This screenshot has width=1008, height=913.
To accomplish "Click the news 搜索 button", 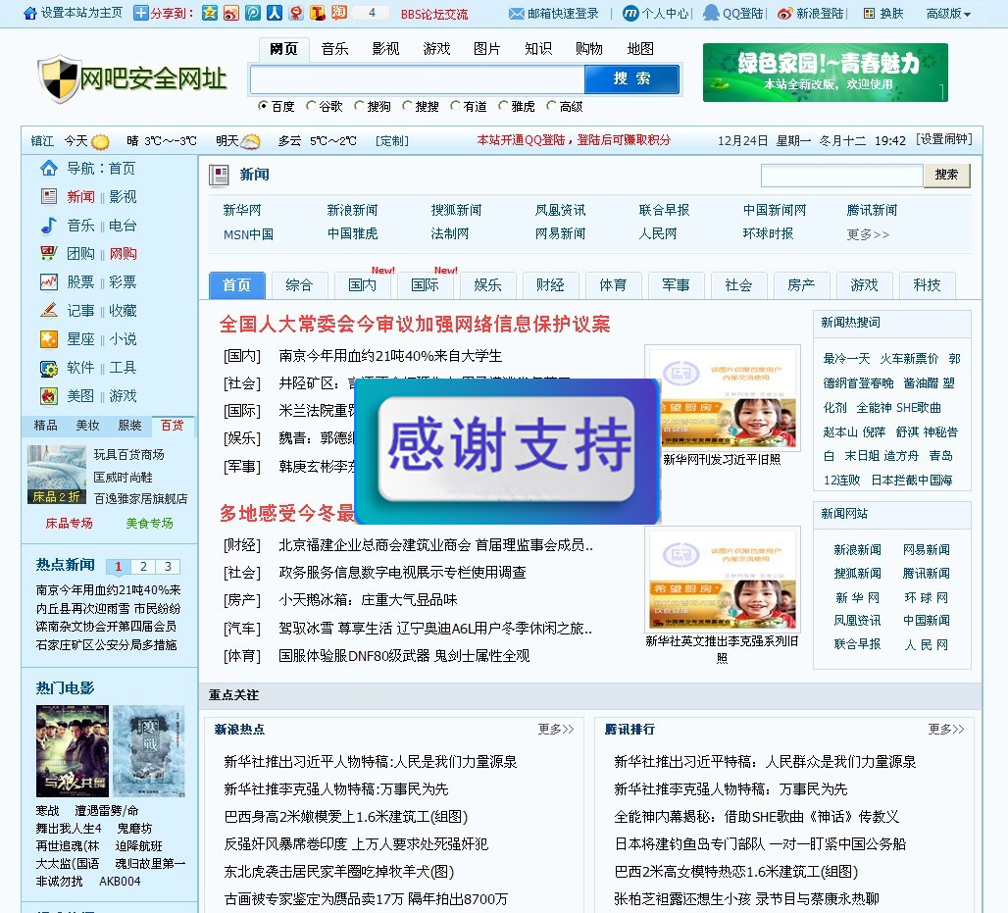I will [x=946, y=175].
